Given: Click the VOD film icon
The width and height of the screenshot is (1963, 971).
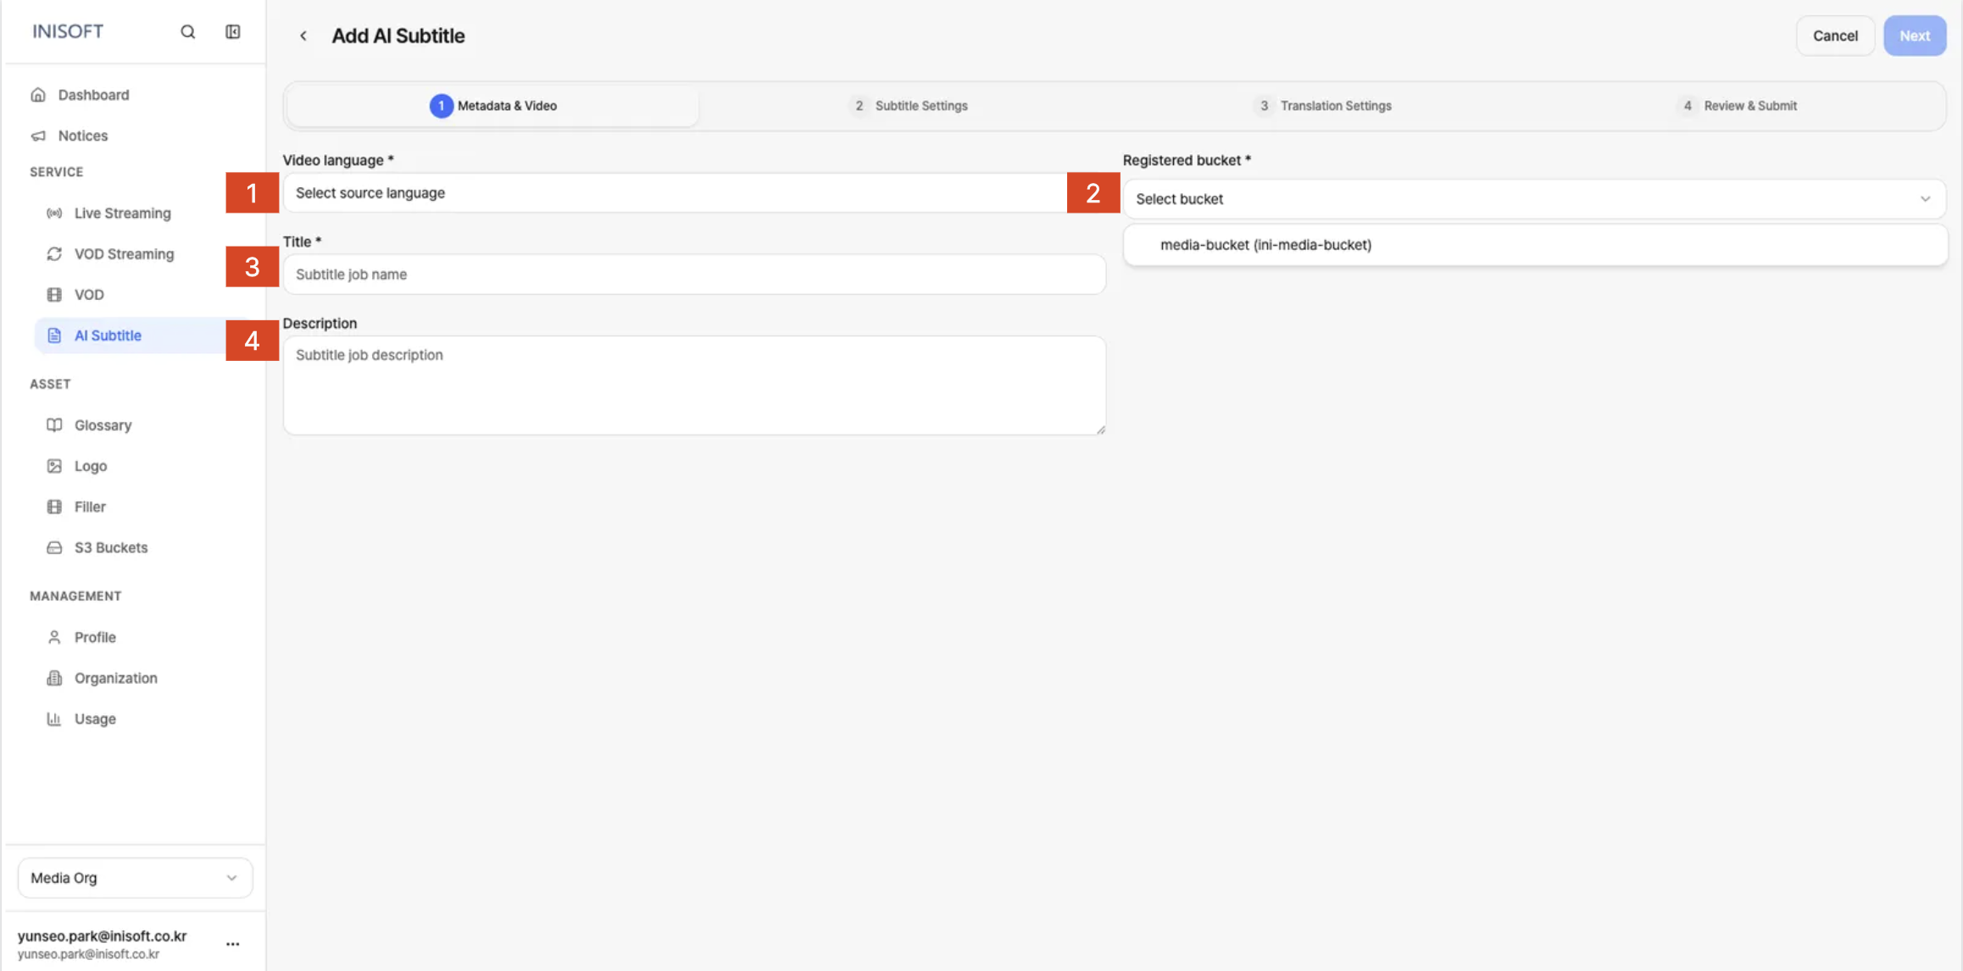Looking at the screenshot, I should [54, 295].
